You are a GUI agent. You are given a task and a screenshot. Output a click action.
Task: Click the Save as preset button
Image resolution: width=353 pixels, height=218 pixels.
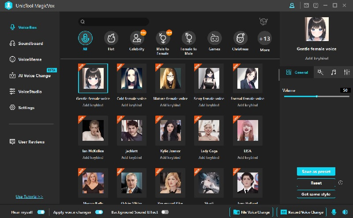pos(316,171)
